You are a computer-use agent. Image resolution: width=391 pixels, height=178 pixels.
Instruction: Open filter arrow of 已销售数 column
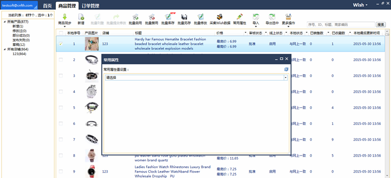[328, 33]
